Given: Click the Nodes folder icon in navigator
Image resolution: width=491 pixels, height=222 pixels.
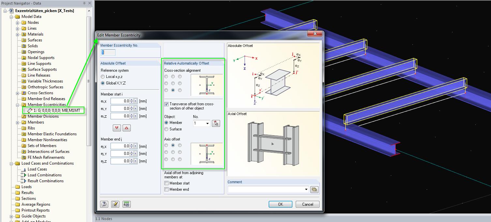Looking at the screenshot, I should (24, 22).
